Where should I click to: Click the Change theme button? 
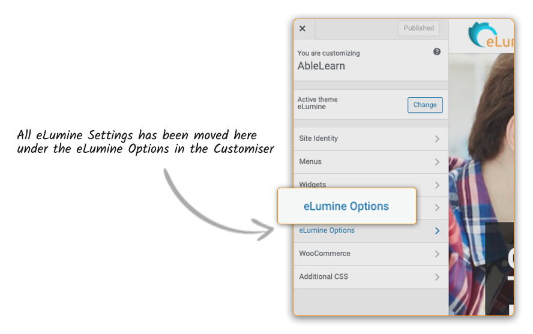425,105
